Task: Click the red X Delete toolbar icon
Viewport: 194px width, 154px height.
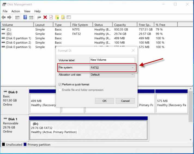Action: click(x=45, y=17)
